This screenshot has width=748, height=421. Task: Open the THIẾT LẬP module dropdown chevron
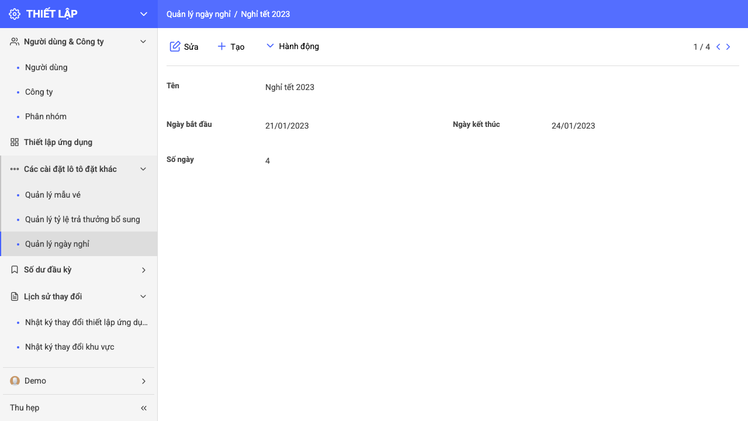[x=144, y=14]
